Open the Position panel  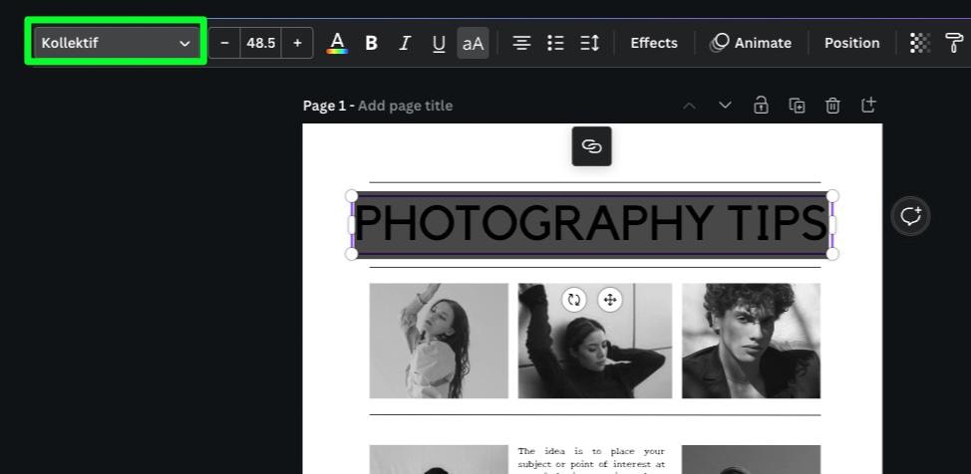pyautogui.click(x=851, y=43)
